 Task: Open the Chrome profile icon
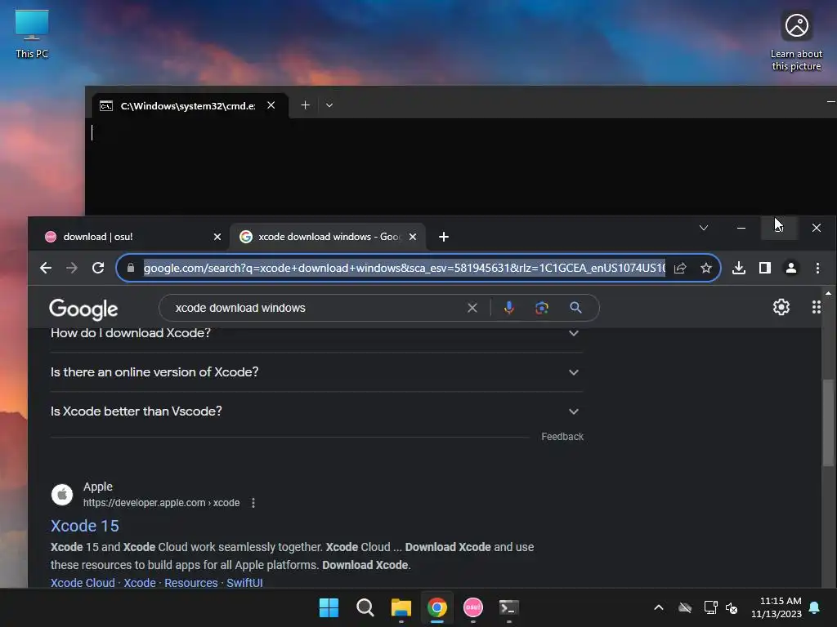tap(791, 268)
